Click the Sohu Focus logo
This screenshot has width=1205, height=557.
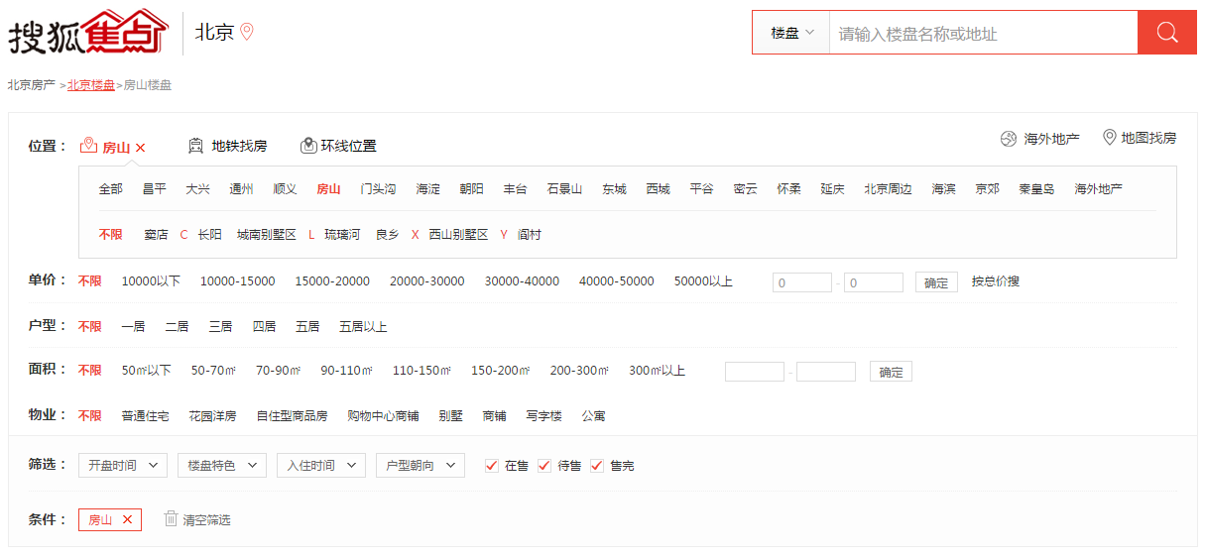point(88,33)
